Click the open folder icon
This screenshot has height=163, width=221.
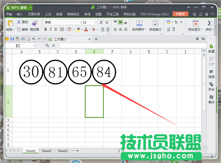[7, 39]
